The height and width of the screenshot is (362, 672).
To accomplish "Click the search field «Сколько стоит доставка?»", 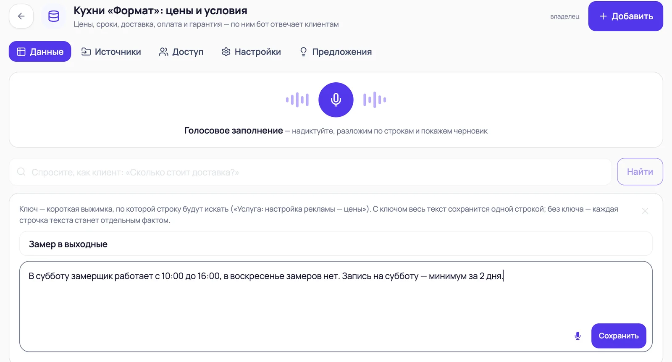I will 310,172.
